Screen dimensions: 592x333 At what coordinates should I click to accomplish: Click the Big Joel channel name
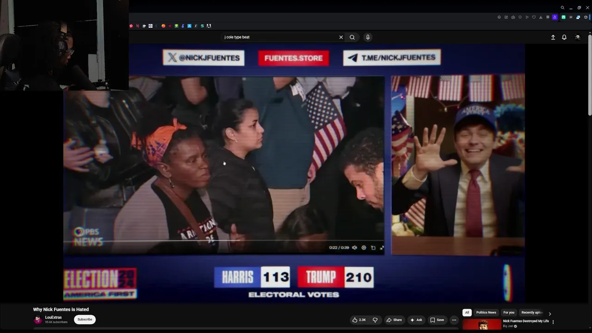508,326
